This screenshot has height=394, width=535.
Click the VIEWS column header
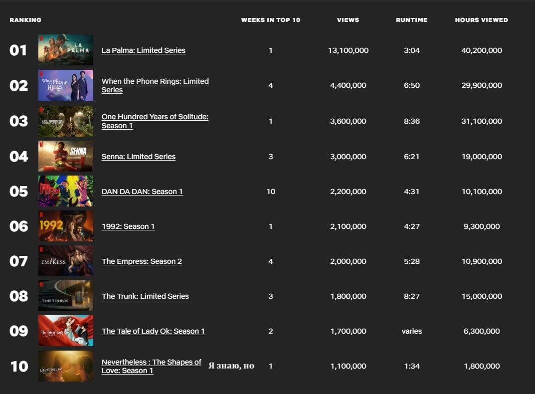[348, 20]
